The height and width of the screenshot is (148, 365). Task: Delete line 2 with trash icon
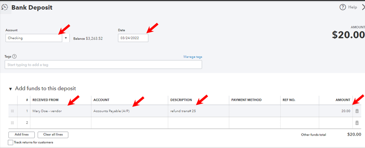tap(357, 123)
